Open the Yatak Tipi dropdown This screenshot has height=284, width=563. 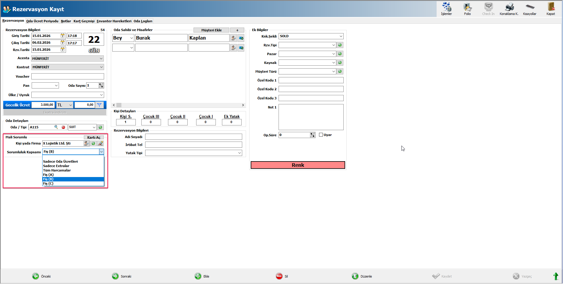pyautogui.click(x=239, y=153)
